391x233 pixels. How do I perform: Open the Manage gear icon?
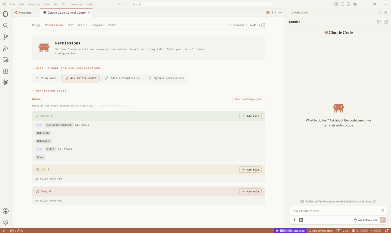5,222
